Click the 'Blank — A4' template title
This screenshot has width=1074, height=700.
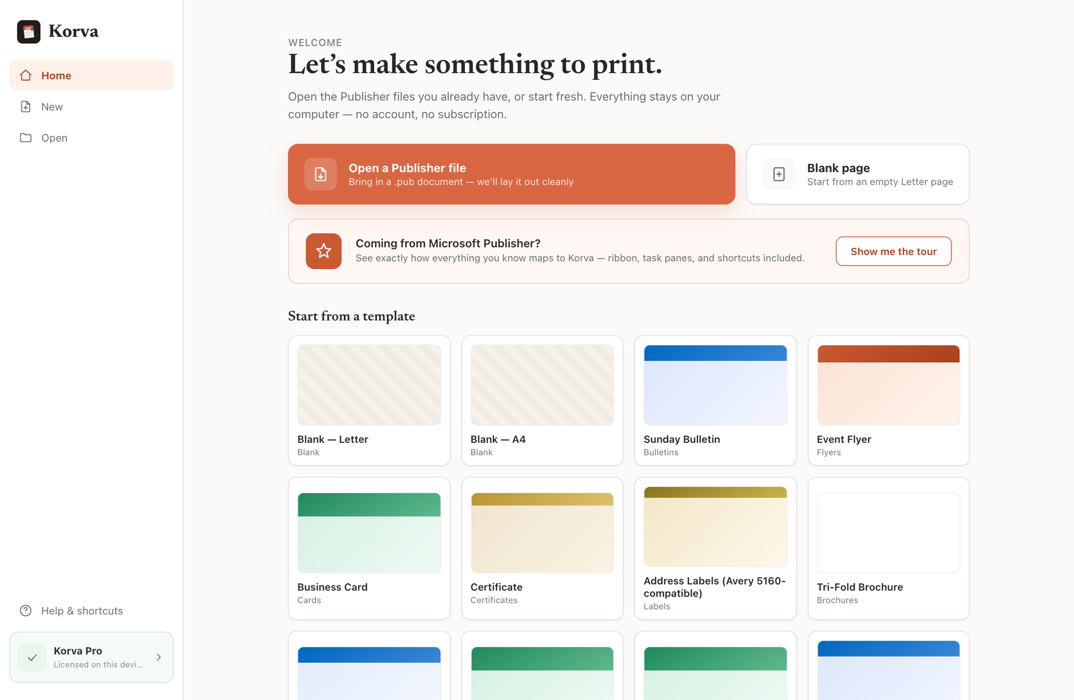(x=498, y=439)
